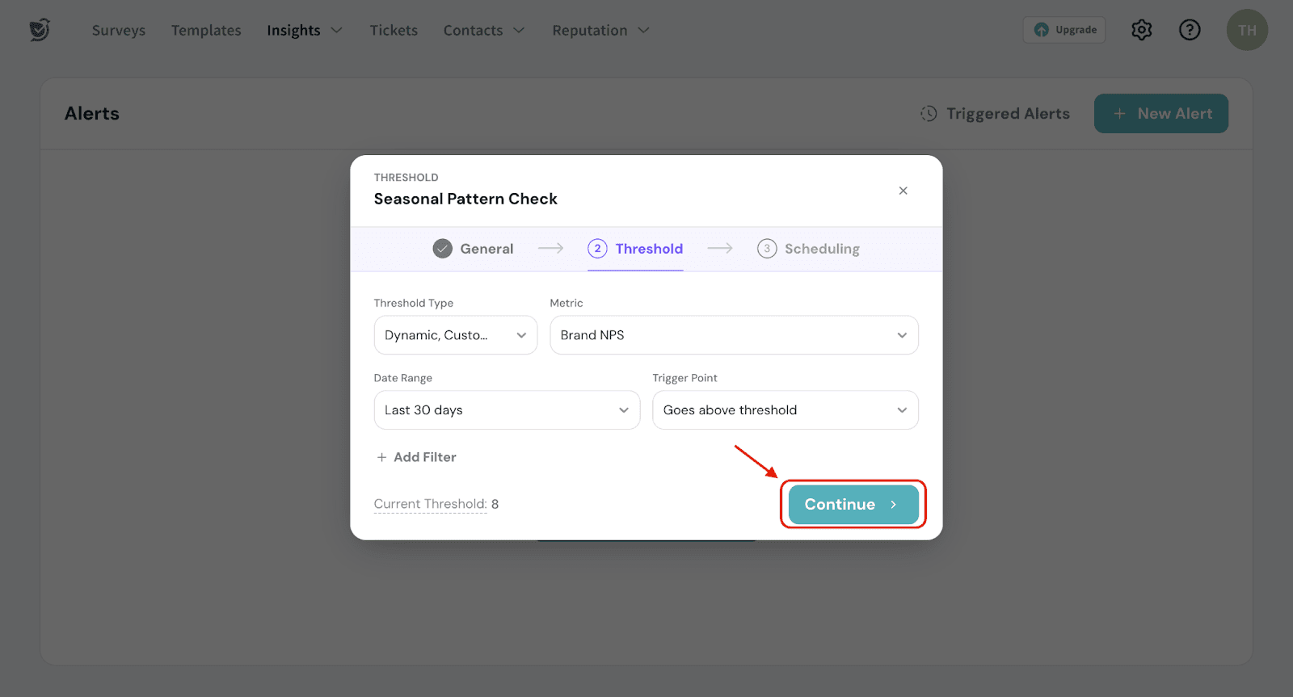Go to the Tickets page
The width and height of the screenshot is (1293, 697).
(394, 31)
